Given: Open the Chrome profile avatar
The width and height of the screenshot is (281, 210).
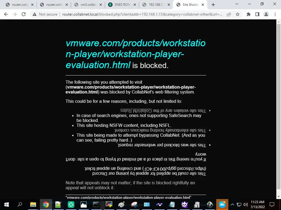Looking at the screenshot, I should pos(266,14).
